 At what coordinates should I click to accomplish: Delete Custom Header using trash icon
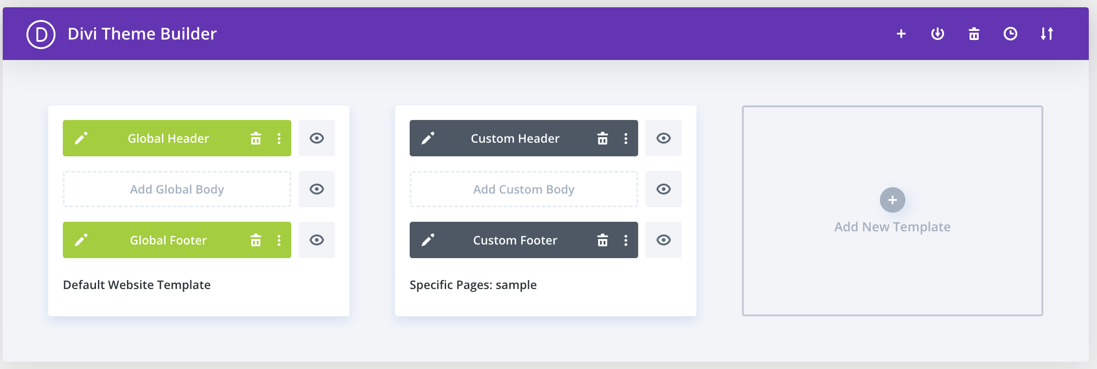pos(603,138)
